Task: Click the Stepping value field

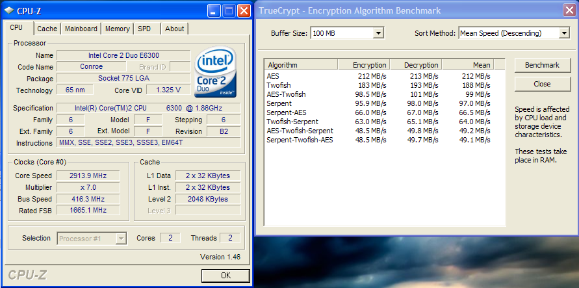Action: tap(224, 120)
